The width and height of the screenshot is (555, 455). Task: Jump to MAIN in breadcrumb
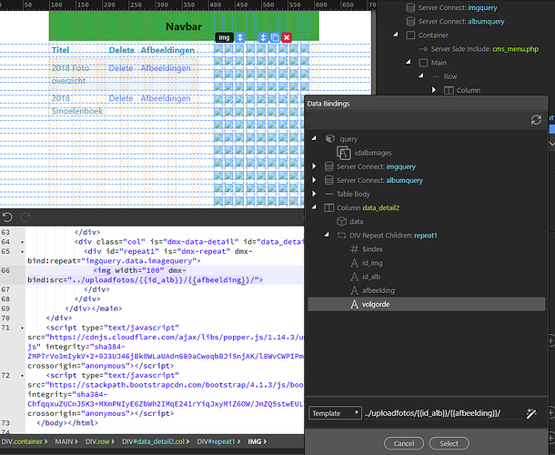[64, 441]
